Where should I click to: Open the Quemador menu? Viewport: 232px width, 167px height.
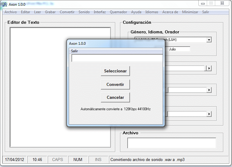pyautogui.click(x=118, y=12)
